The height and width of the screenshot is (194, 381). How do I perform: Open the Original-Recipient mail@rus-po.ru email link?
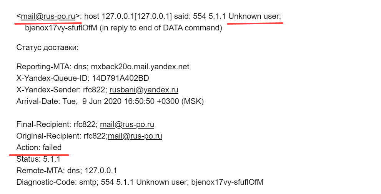[x=135, y=136]
